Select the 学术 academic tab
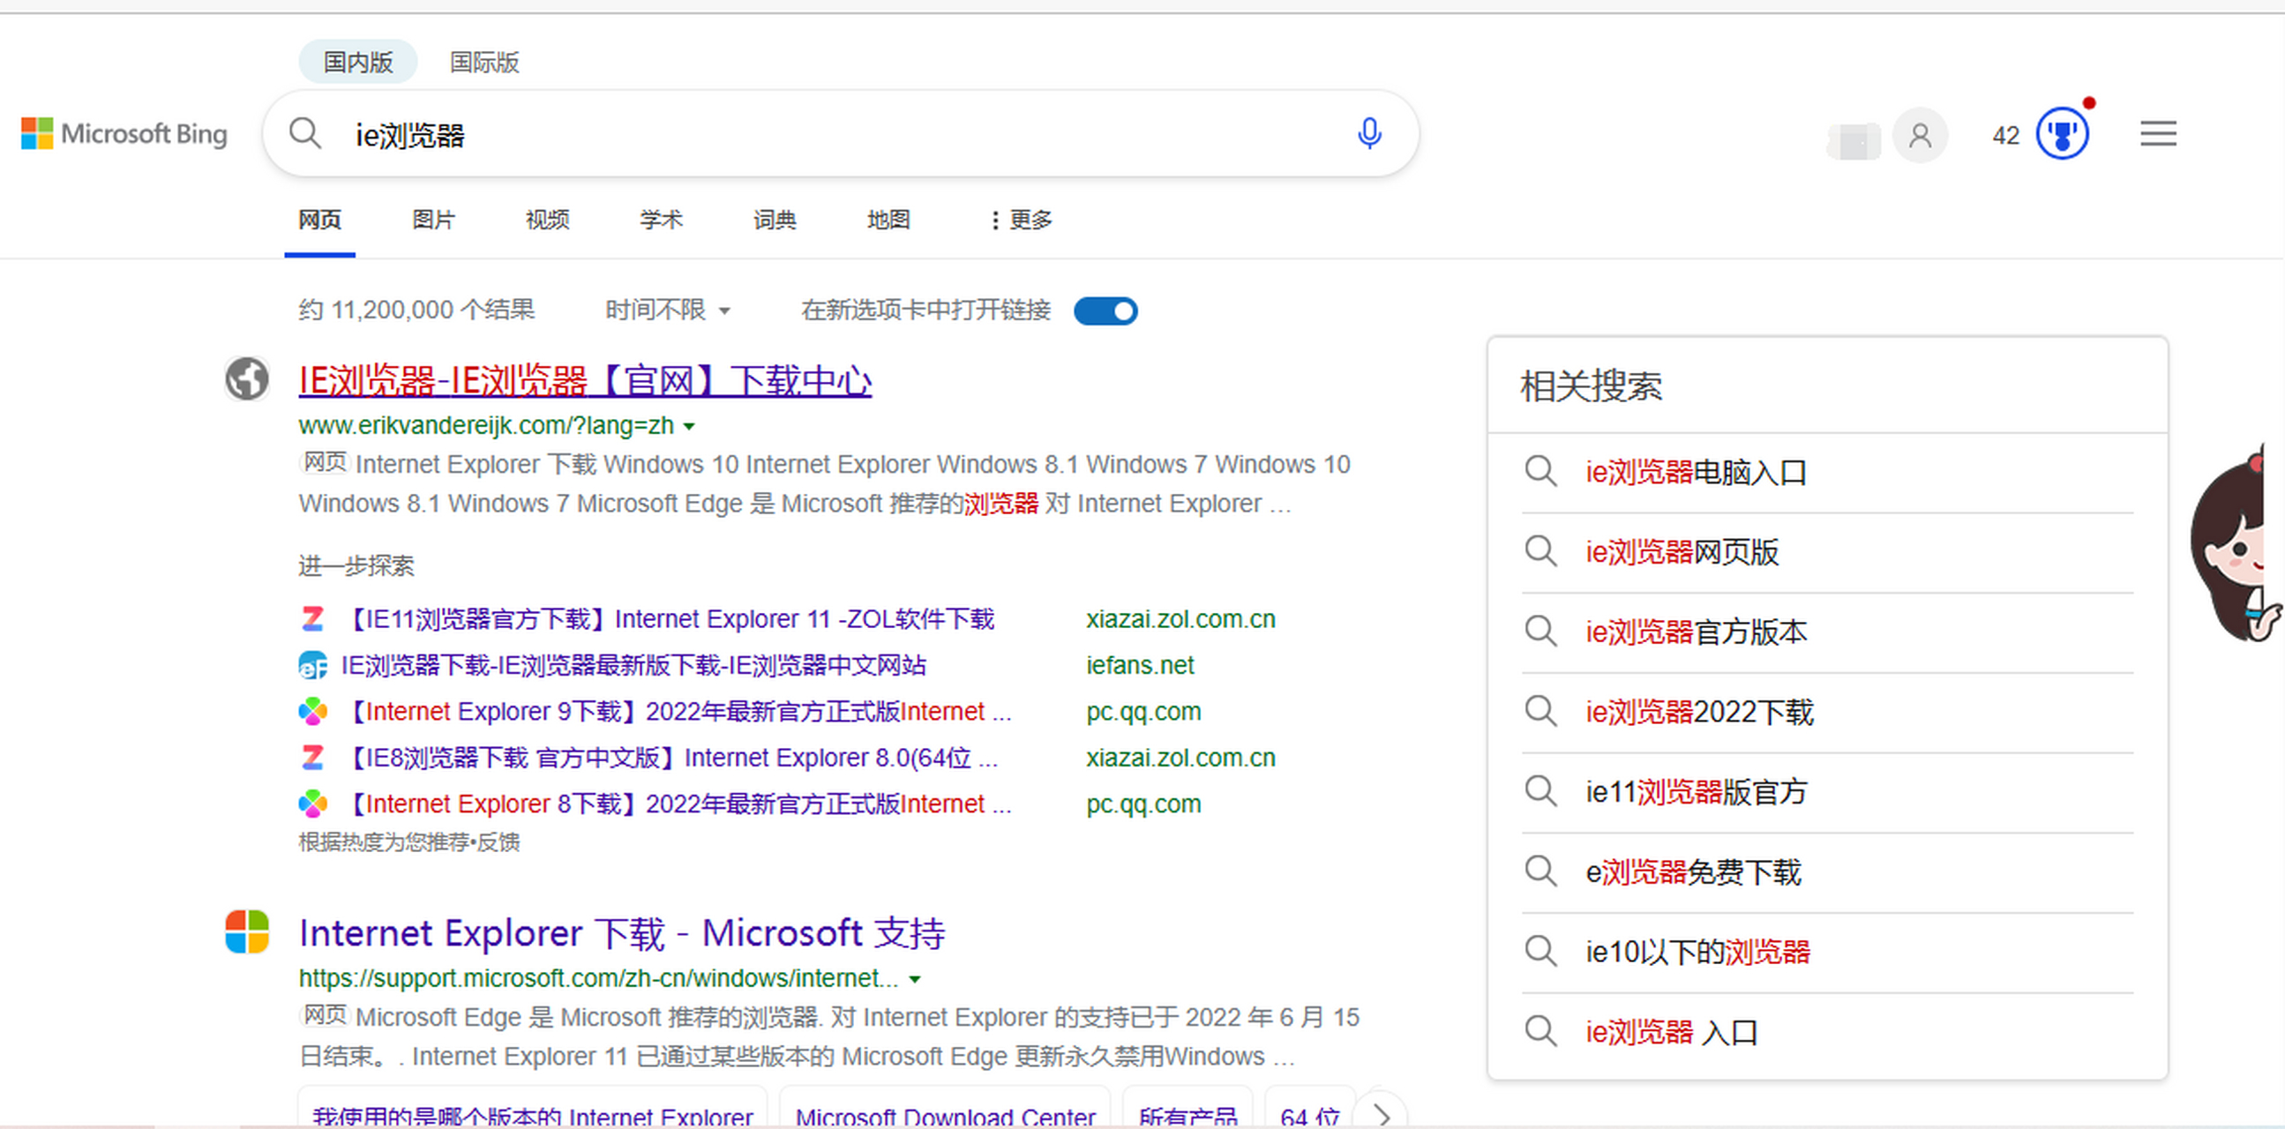This screenshot has width=2285, height=1129. [x=661, y=220]
